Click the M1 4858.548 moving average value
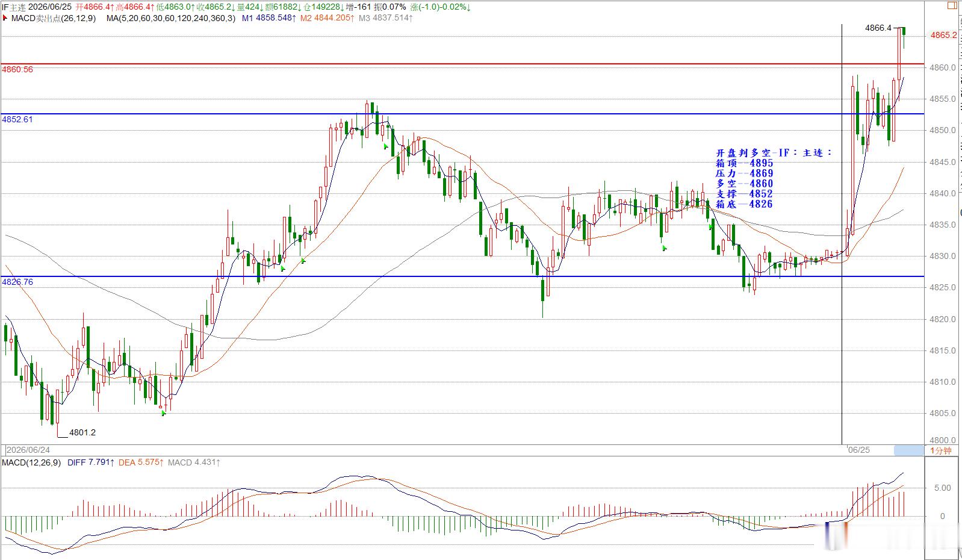The width and height of the screenshot is (962, 560). [x=269, y=18]
